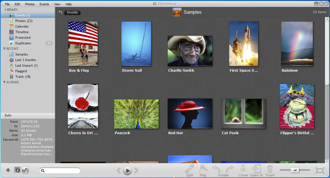Click the thumbnail size slider

point(295,170)
